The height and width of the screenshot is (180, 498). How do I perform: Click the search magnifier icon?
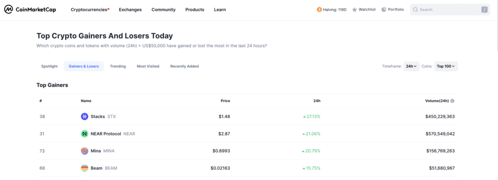coord(415,10)
